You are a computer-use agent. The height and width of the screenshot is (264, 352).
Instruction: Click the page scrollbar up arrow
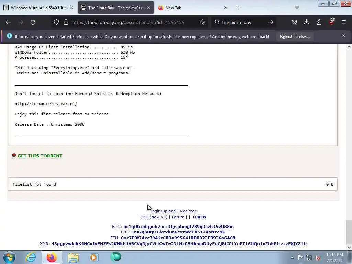(x=349, y=47)
